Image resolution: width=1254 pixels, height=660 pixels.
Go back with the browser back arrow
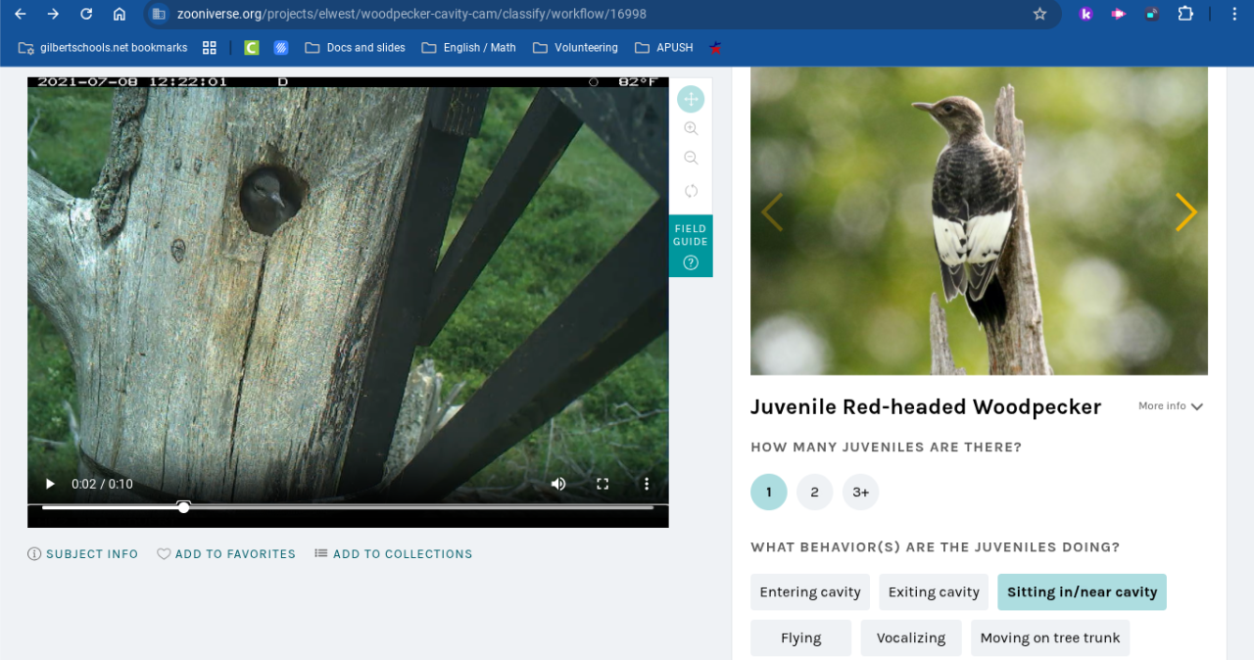(21, 14)
